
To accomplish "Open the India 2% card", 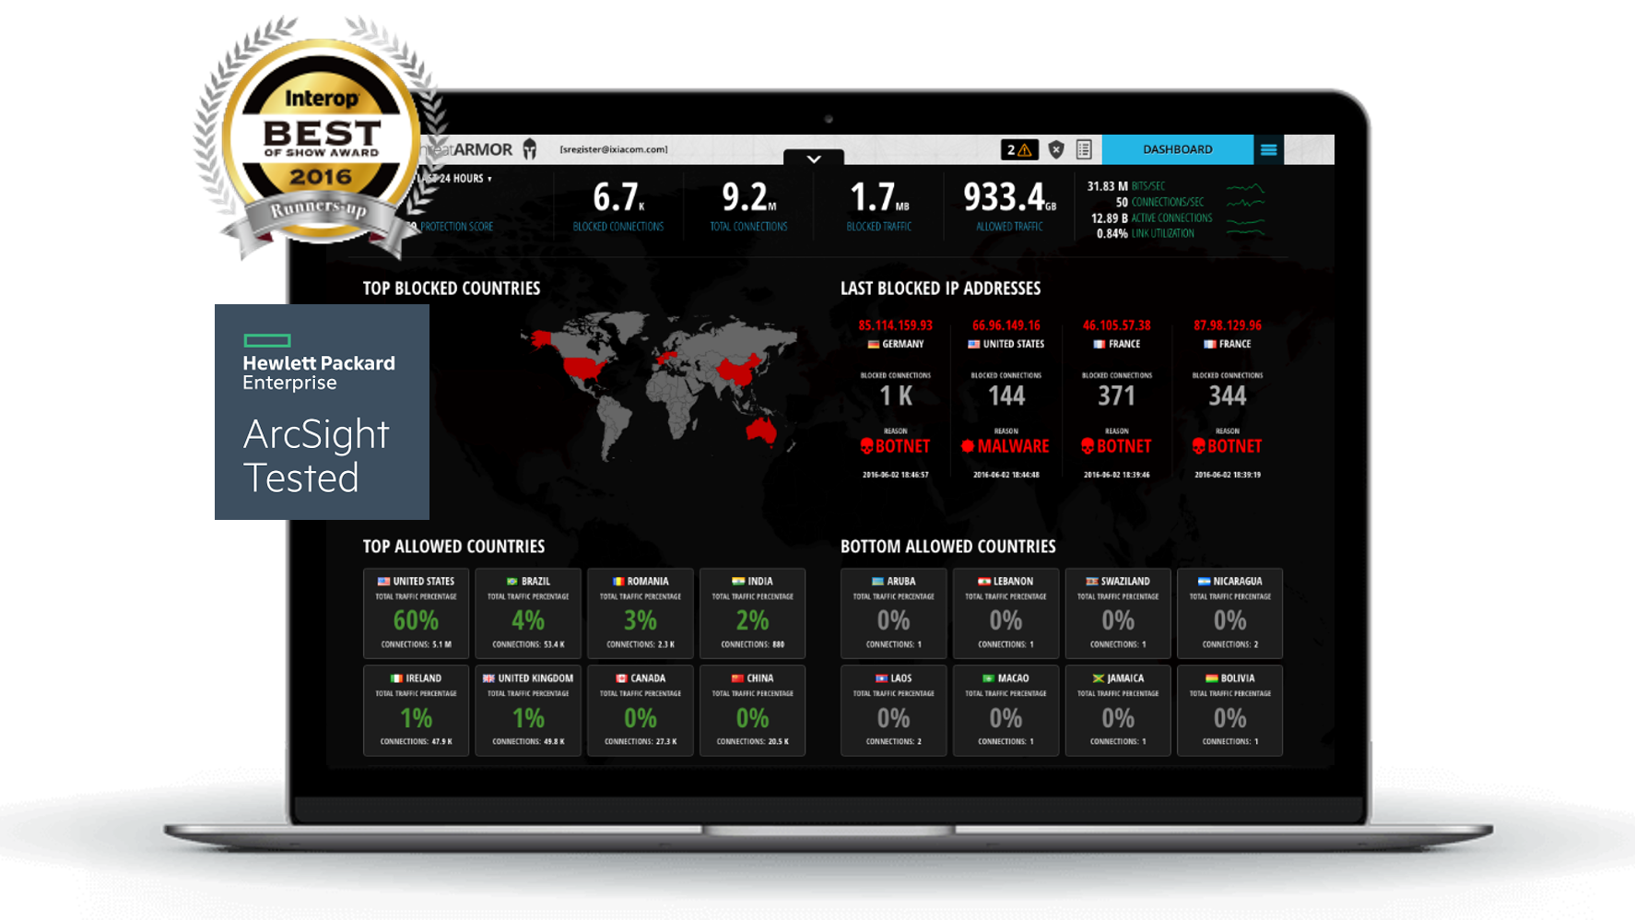I will pos(752,614).
